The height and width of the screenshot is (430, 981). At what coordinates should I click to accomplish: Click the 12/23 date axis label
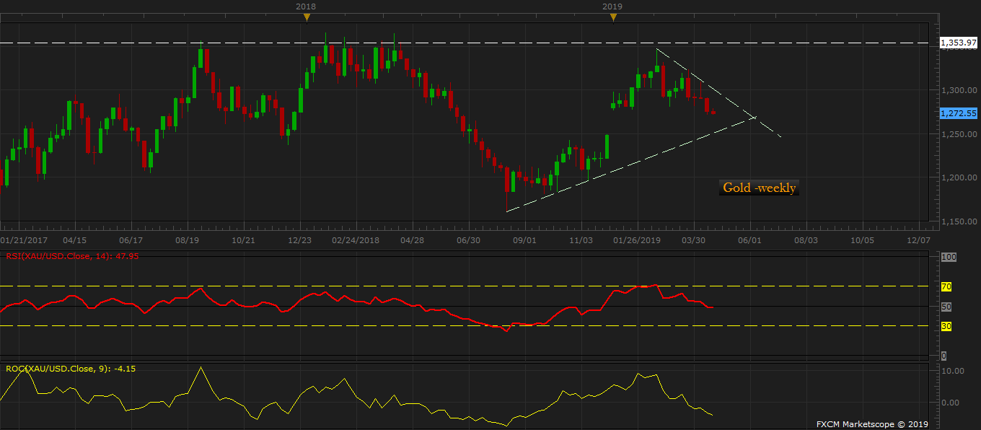(299, 240)
